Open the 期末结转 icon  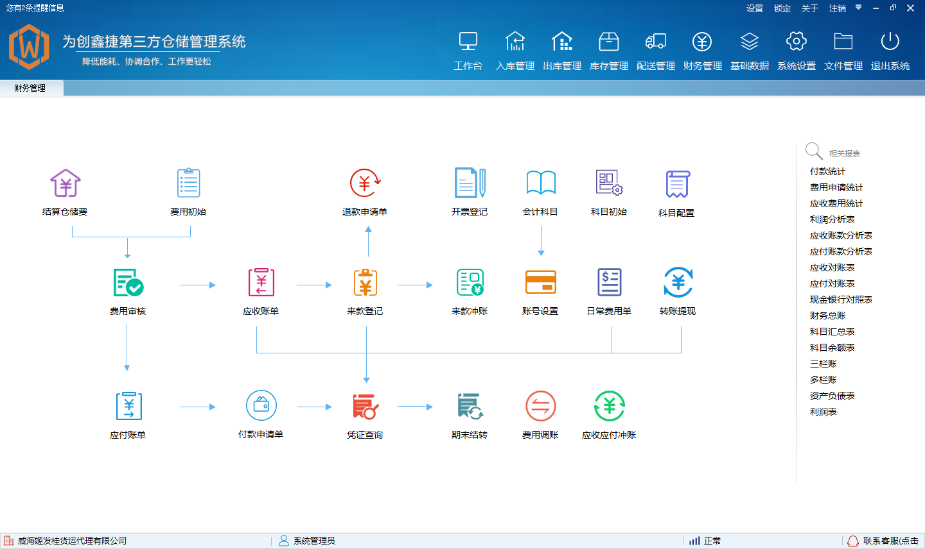[x=470, y=406]
